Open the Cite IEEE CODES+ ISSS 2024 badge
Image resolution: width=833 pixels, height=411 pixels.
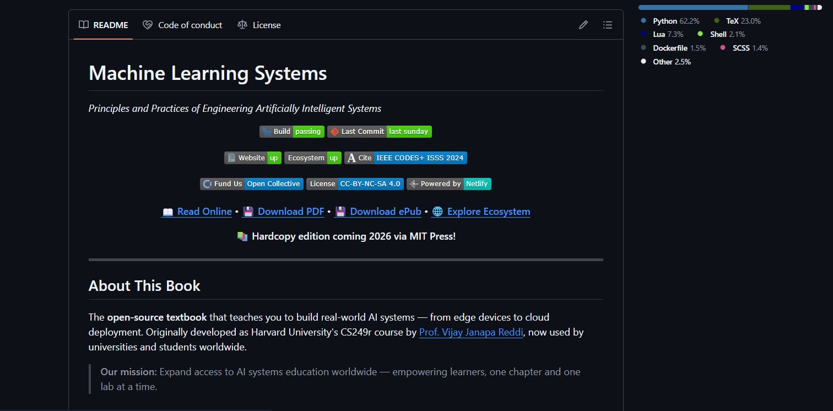(x=405, y=158)
